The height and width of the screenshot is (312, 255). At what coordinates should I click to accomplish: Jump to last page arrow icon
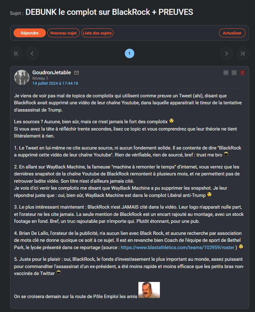(x=242, y=53)
